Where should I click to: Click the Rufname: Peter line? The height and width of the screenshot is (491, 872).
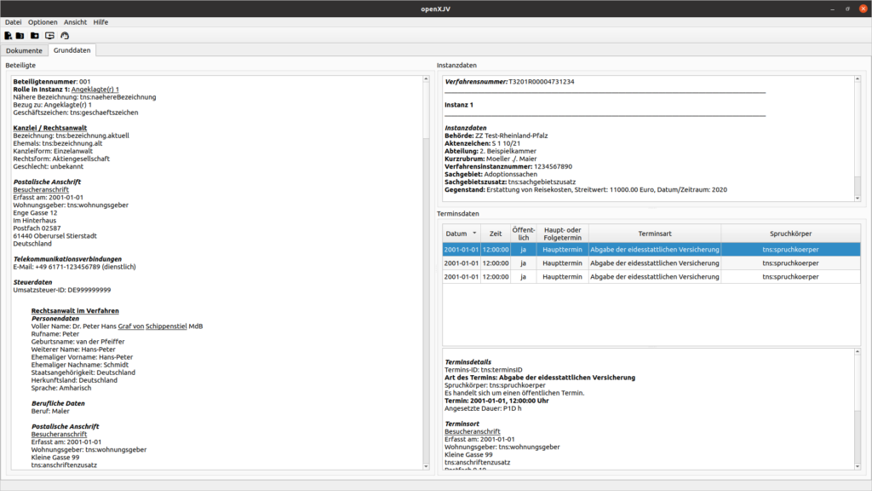coord(55,334)
